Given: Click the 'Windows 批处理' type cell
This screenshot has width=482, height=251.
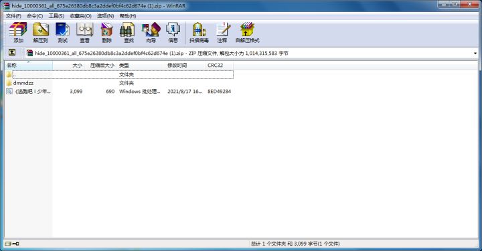Looking at the screenshot, I should [139, 91].
